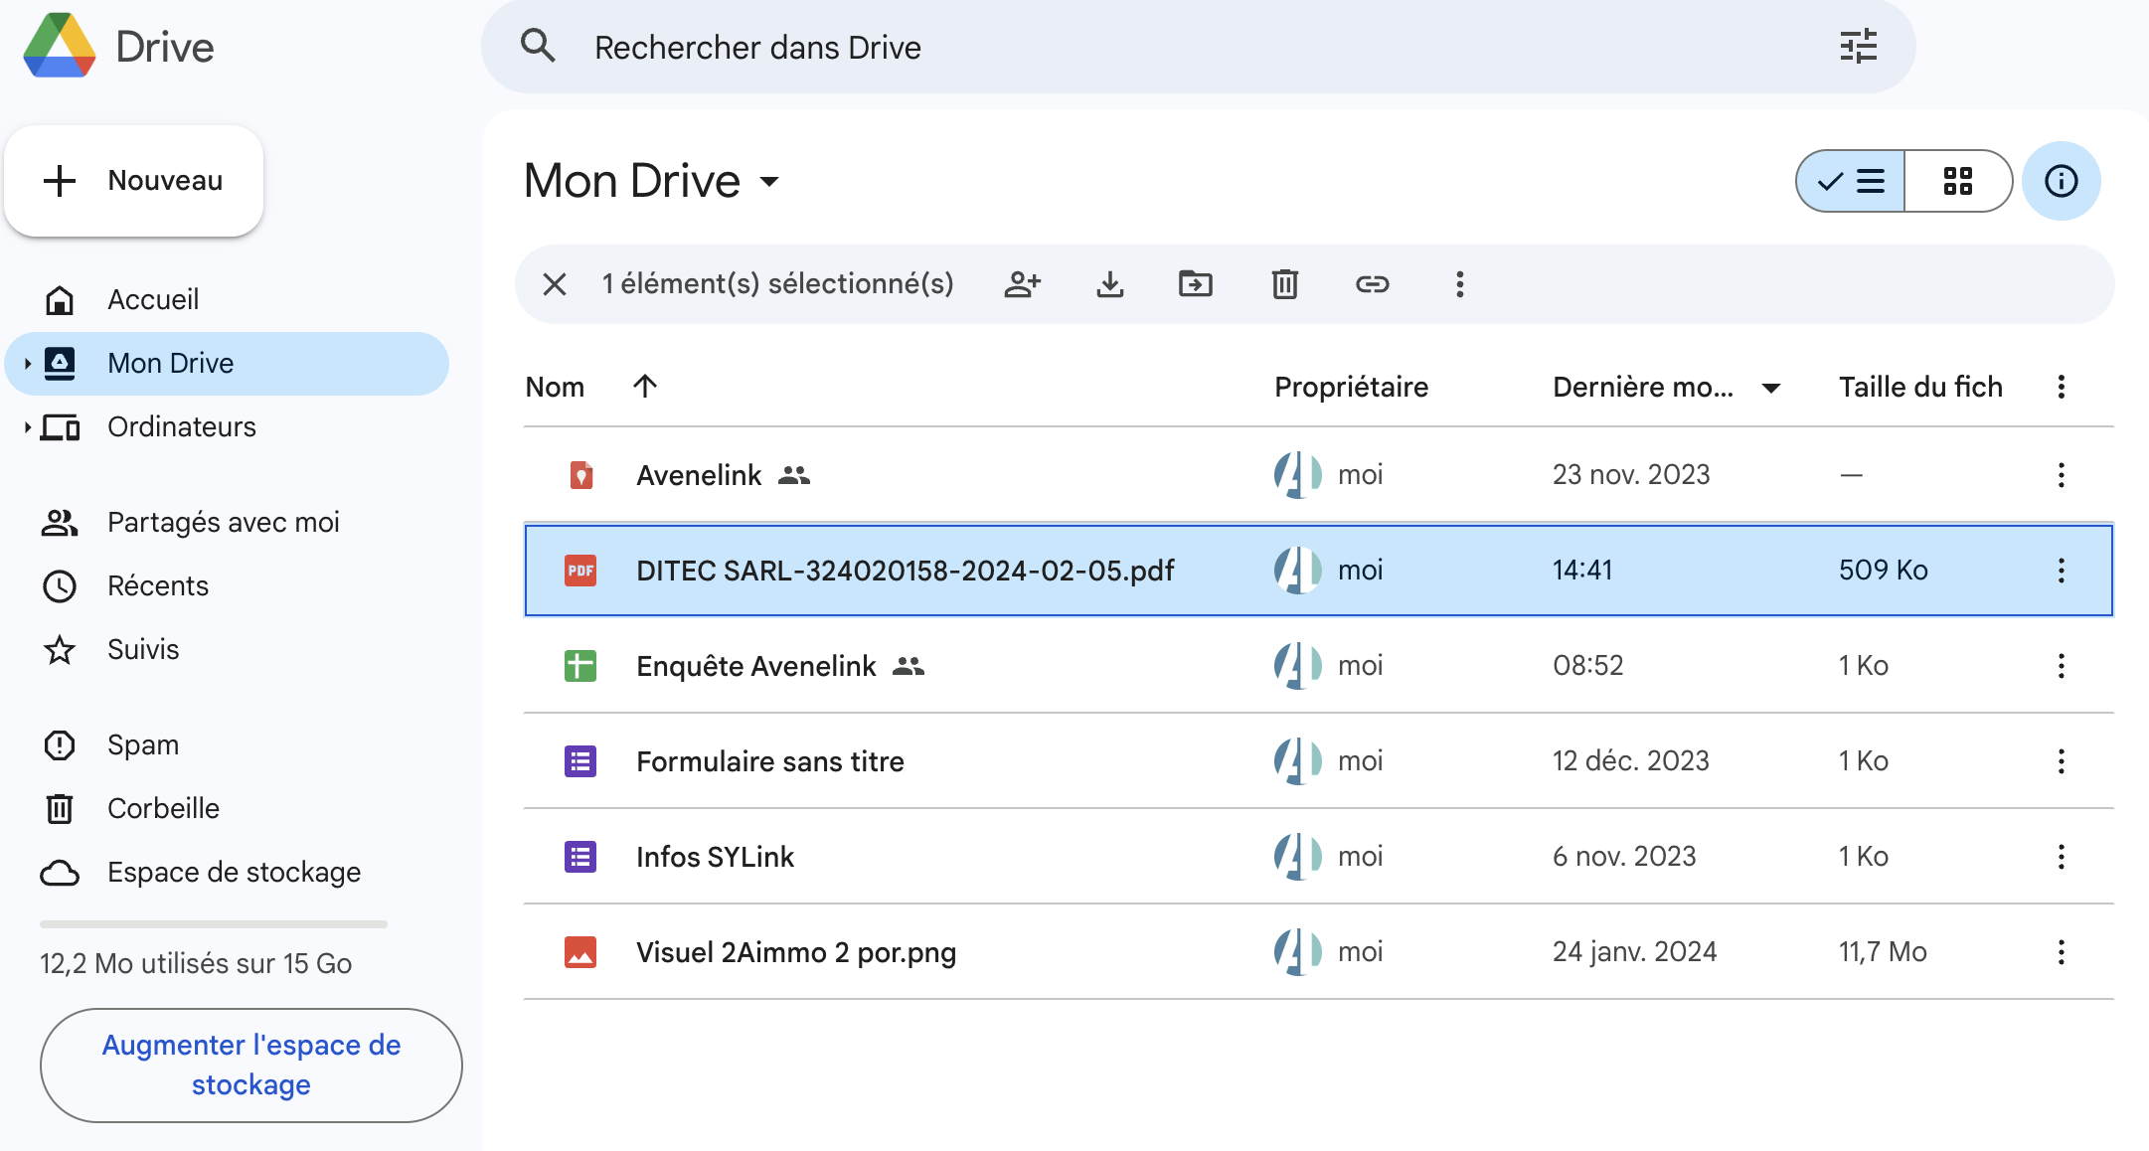Click 23 nov. 2023 date cell

1631,474
